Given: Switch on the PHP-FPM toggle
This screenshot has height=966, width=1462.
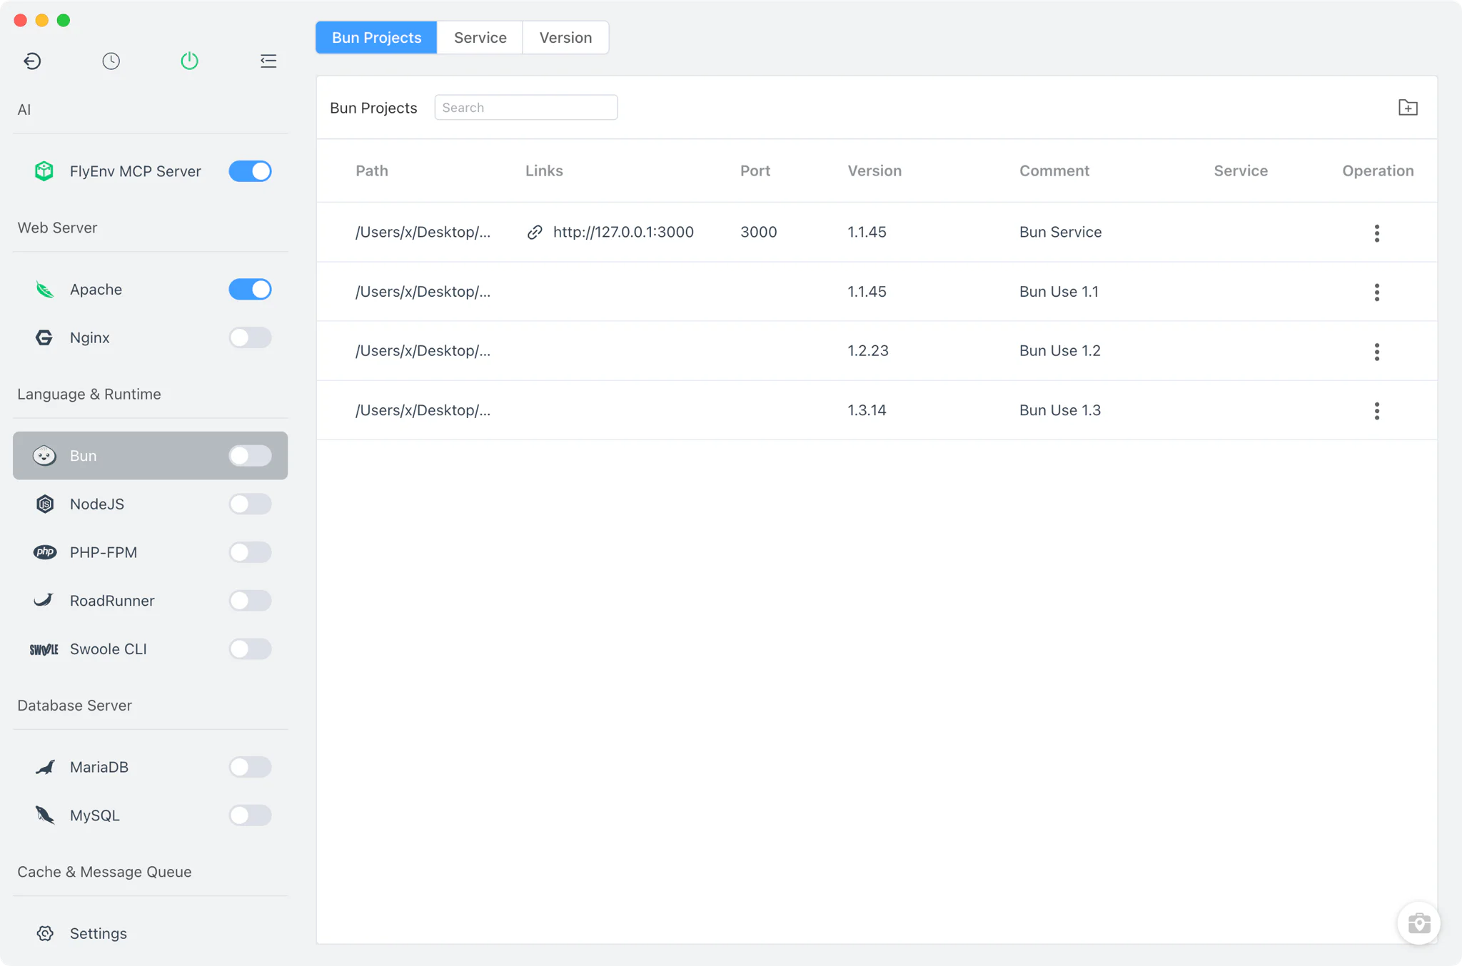Looking at the screenshot, I should tap(250, 552).
